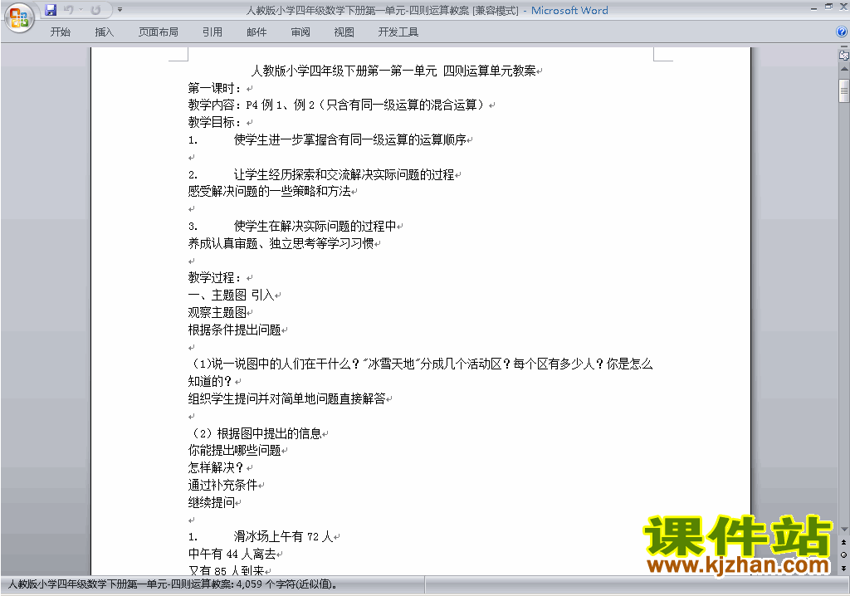The width and height of the screenshot is (850, 596).
Task: Open the undo history dropdown arrow
Action: tap(81, 10)
